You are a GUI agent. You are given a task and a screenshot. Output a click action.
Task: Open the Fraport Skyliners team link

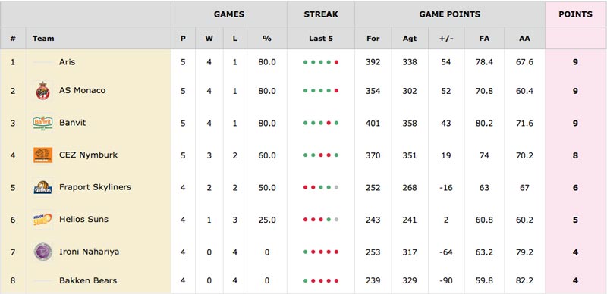(x=96, y=187)
